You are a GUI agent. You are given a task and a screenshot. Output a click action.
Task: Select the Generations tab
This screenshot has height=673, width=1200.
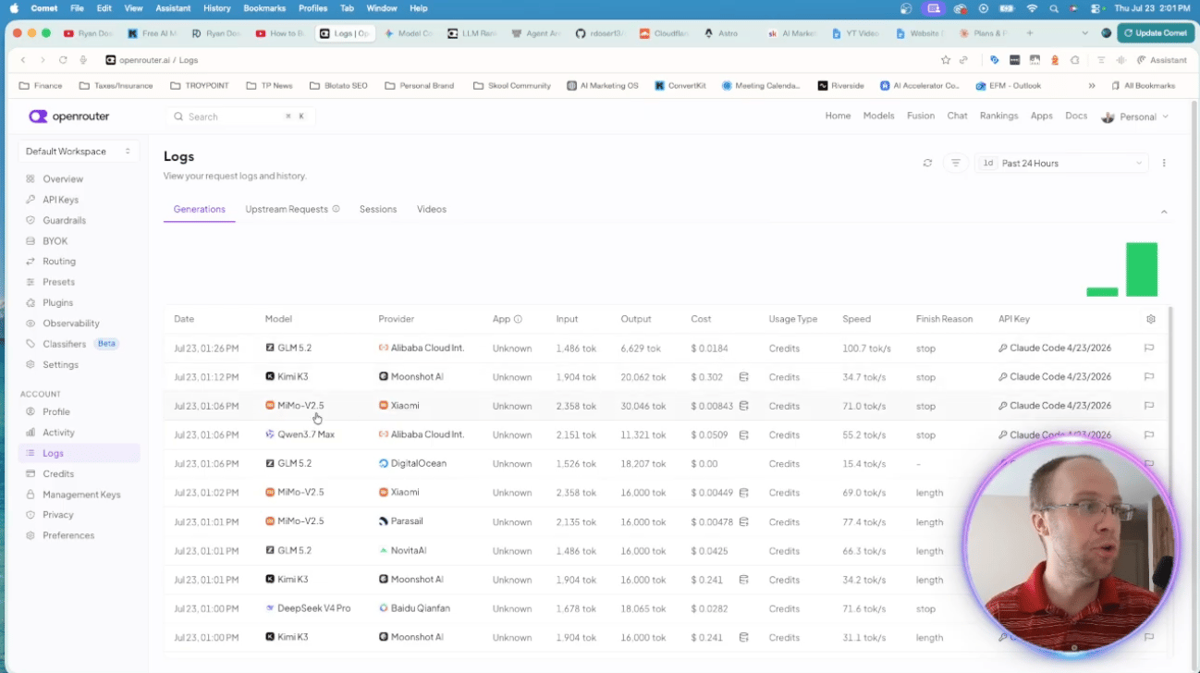[200, 209]
